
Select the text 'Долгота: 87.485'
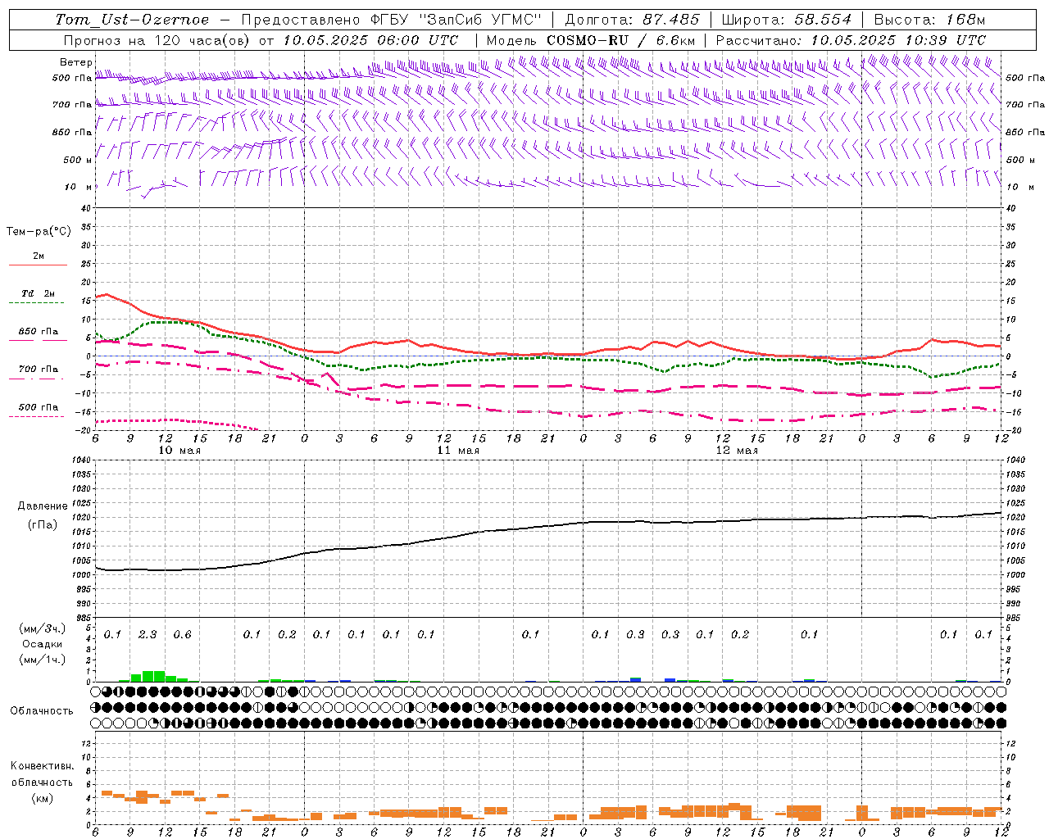[x=633, y=20]
